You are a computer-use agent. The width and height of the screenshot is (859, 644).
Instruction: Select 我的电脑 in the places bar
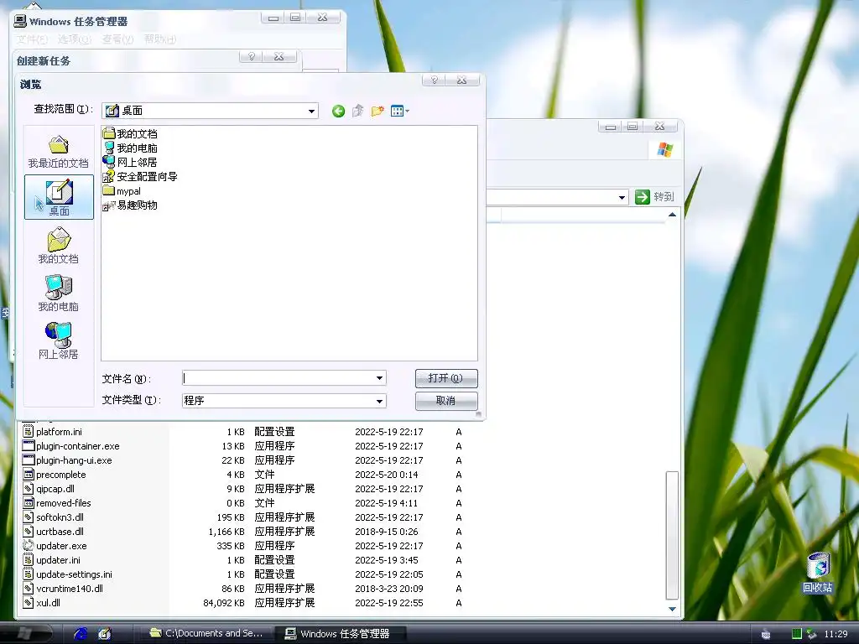click(x=58, y=293)
